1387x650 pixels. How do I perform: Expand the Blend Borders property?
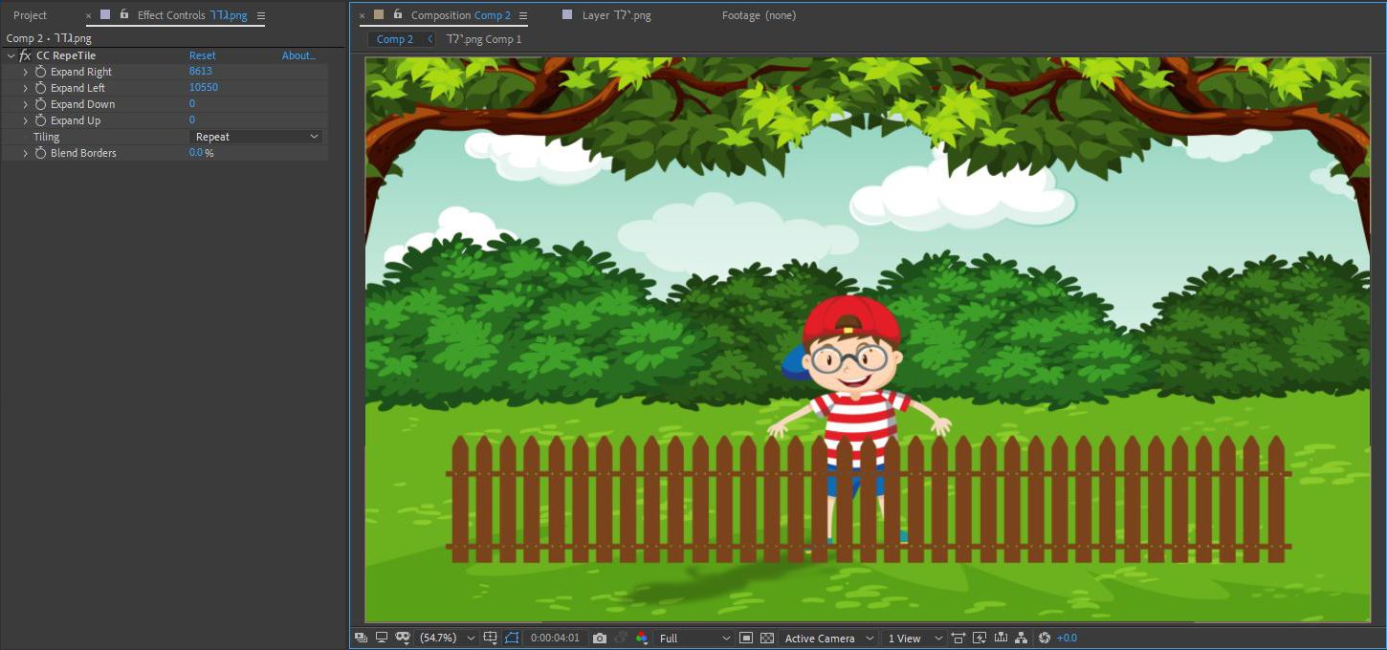click(x=26, y=153)
